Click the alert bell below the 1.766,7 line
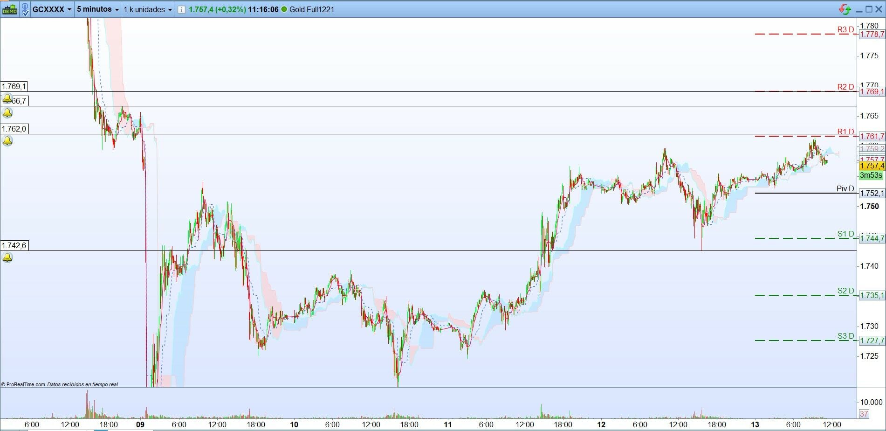The width and height of the screenshot is (886, 431). [x=7, y=113]
